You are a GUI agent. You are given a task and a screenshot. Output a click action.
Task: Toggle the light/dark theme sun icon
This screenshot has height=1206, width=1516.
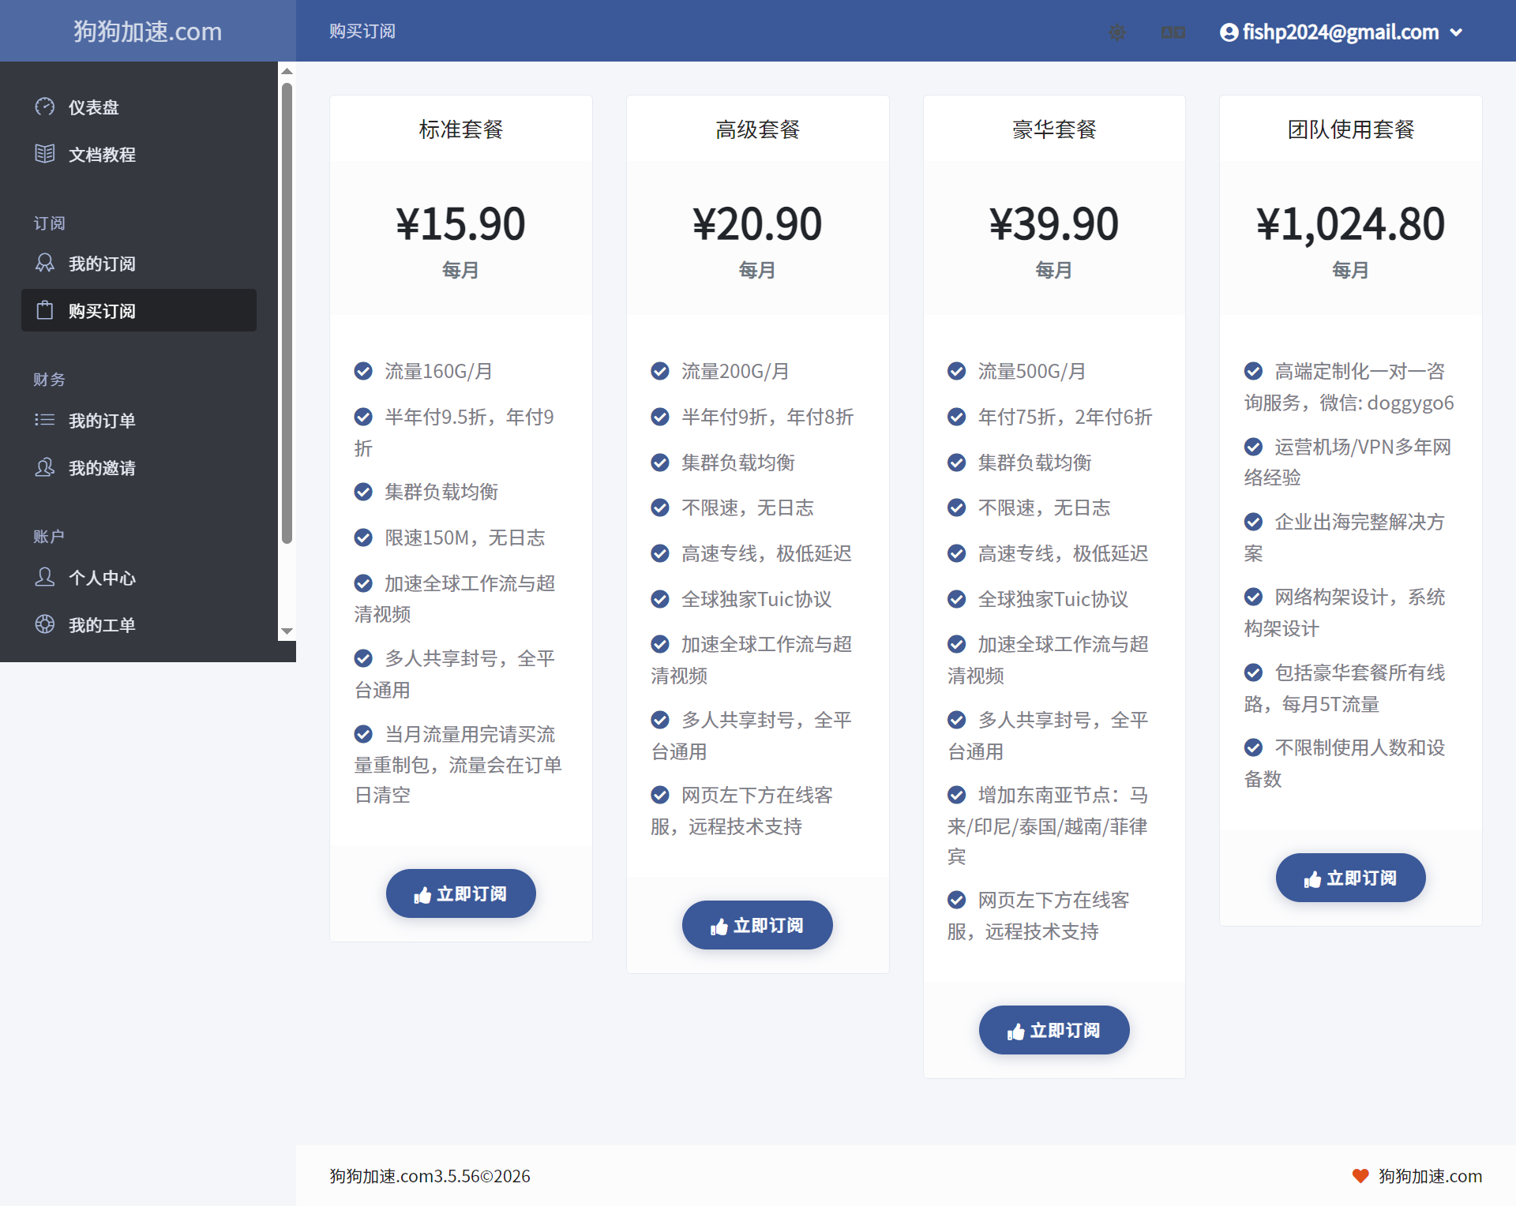tap(1116, 32)
